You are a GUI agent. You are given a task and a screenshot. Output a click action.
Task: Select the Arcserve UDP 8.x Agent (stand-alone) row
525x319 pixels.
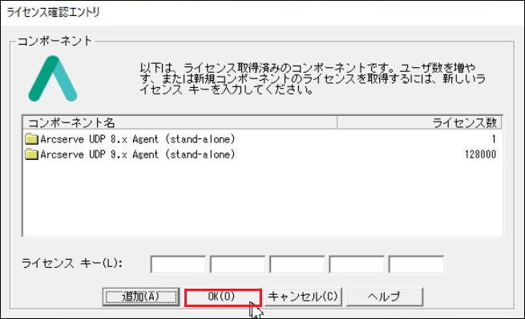tap(262, 139)
